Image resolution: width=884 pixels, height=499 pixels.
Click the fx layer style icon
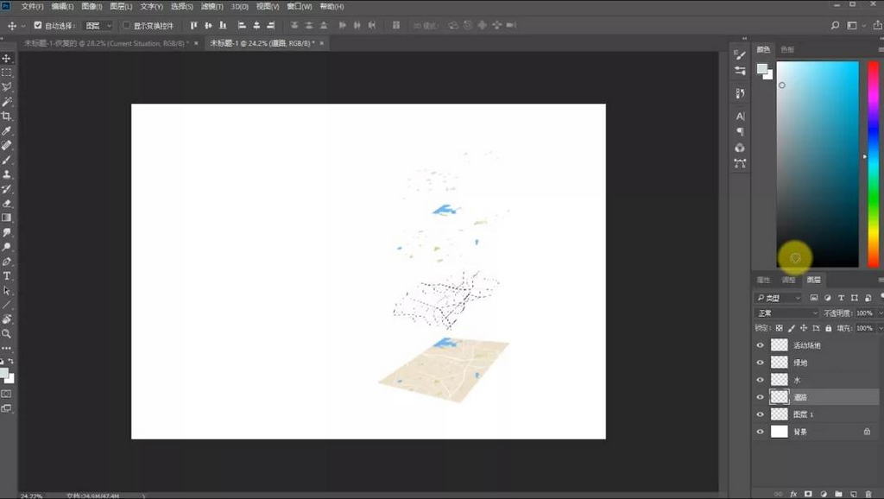792,494
